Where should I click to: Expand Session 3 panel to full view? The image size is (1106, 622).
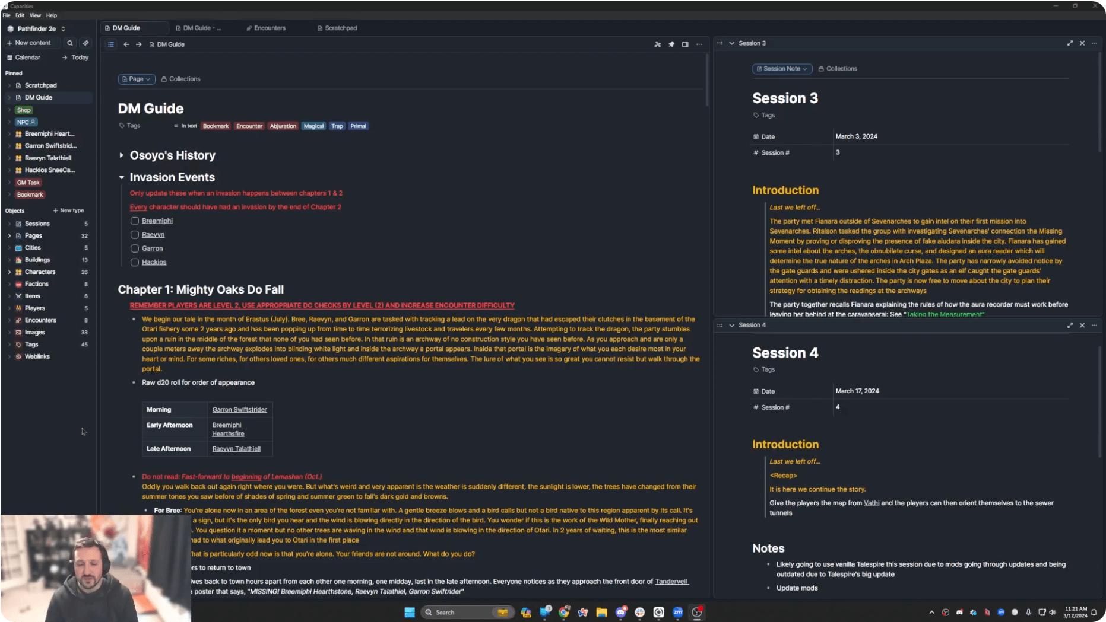coord(1070,43)
